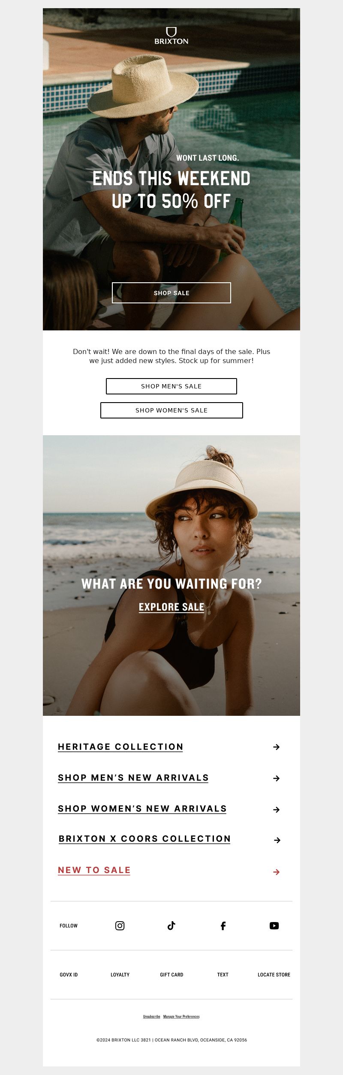Click the arrow beside Brixton x Coors Collection
Image resolution: width=343 pixels, height=1075 pixels.
click(x=277, y=840)
